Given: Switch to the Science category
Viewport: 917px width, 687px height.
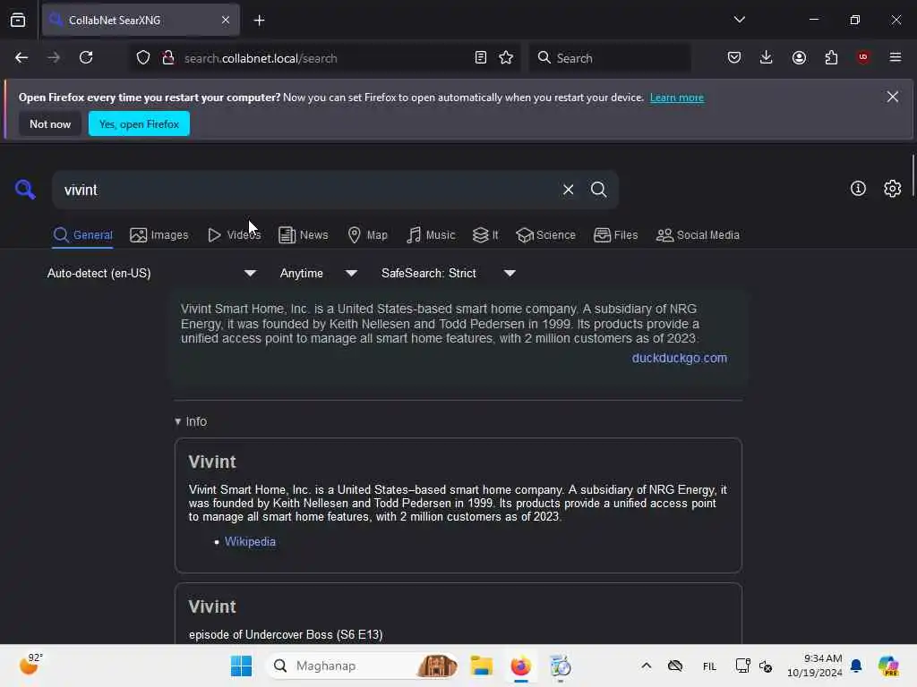Looking at the screenshot, I should [545, 235].
